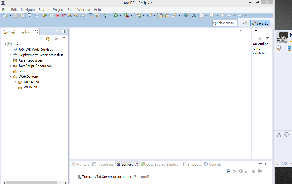Expand the META-INF folder
This screenshot has width=292, height=184.
coord(16,82)
